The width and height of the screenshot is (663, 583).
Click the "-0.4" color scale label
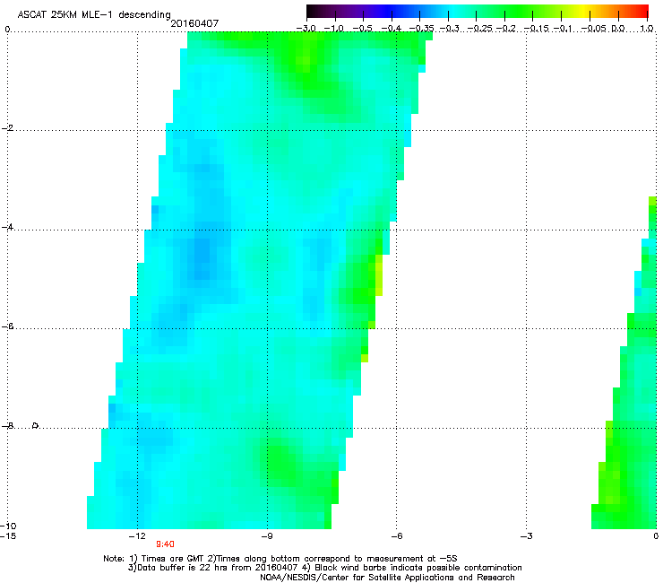[x=392, y=29]
